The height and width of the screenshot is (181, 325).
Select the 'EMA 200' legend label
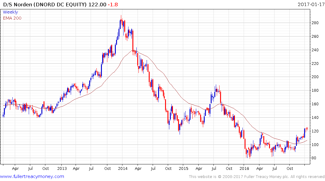[x=12, y=18]
